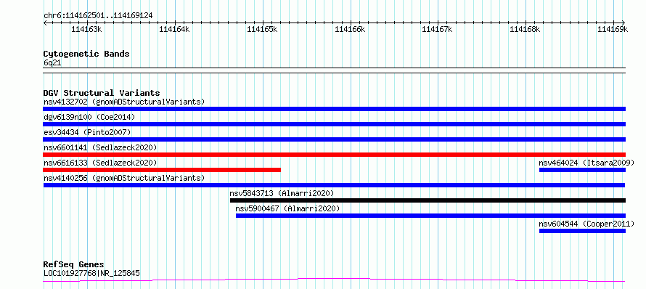Select the short red bar under nsv6616133
Screen dimensions: 646x289
[162, 170]
